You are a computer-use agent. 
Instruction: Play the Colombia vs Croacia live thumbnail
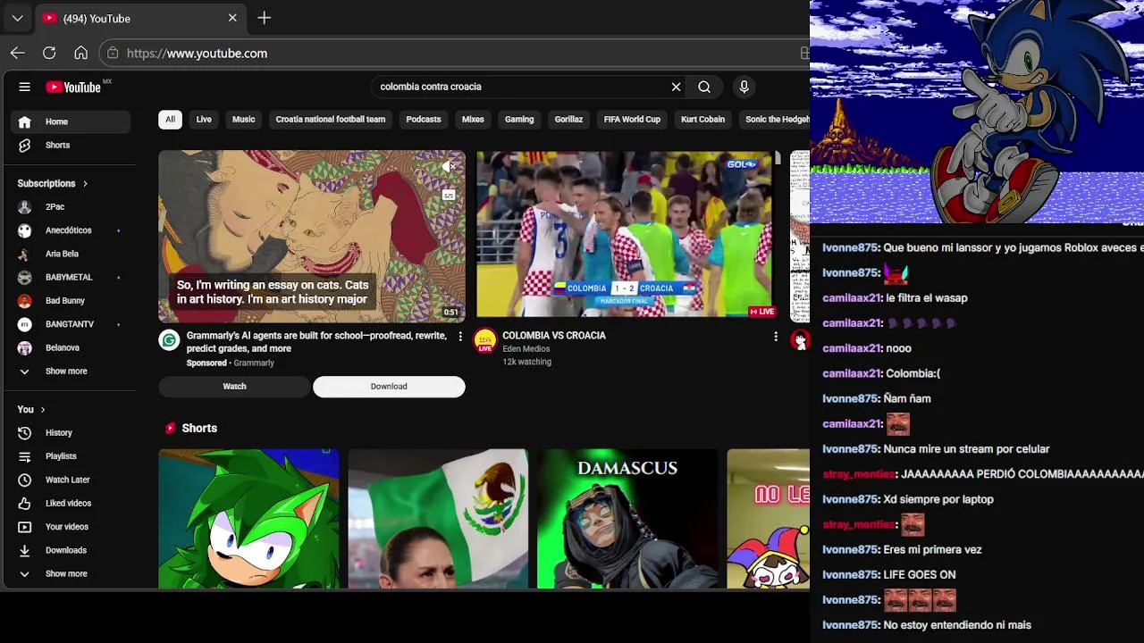[626, 234]
